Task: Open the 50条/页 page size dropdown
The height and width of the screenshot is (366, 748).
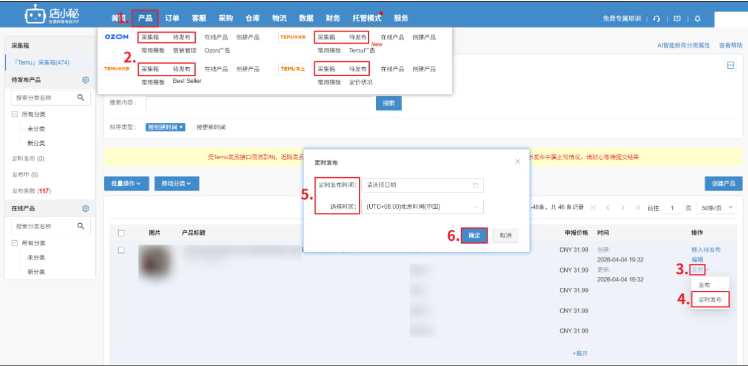Action: 716,208
